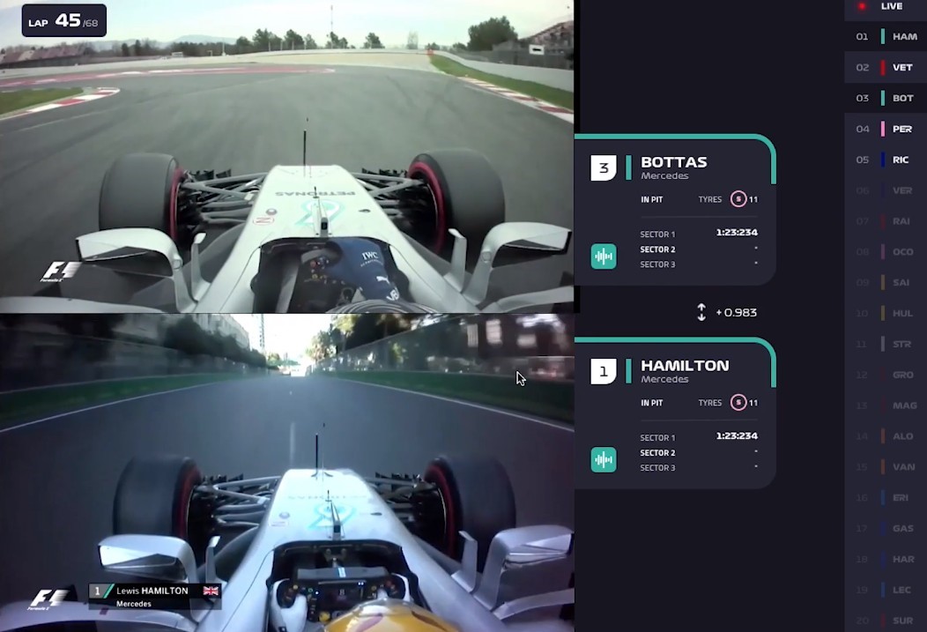Click Hamilton soft tyre compound icon

[x=738, y=403]
